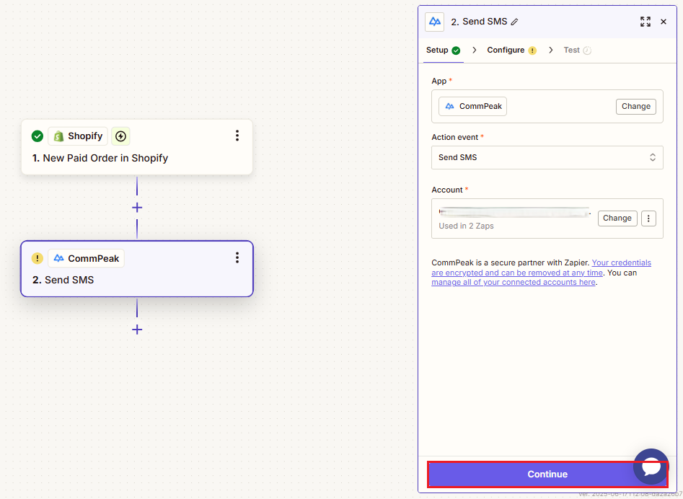683x499 pixels.
Task: Click the CommPeak app chip
Action: click(472, 106)
